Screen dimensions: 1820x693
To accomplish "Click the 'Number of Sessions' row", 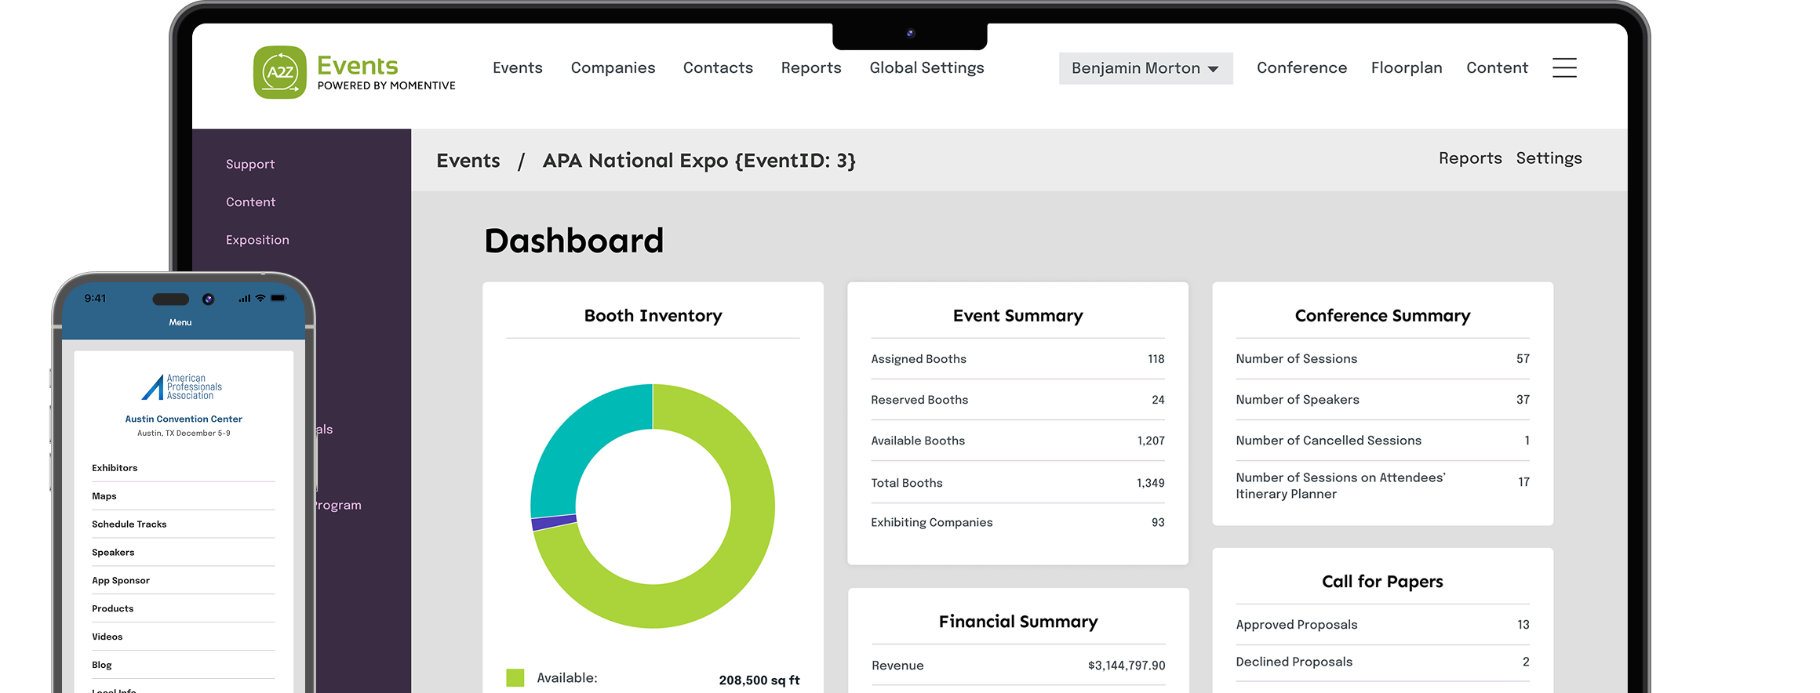I will point(1382,359).
